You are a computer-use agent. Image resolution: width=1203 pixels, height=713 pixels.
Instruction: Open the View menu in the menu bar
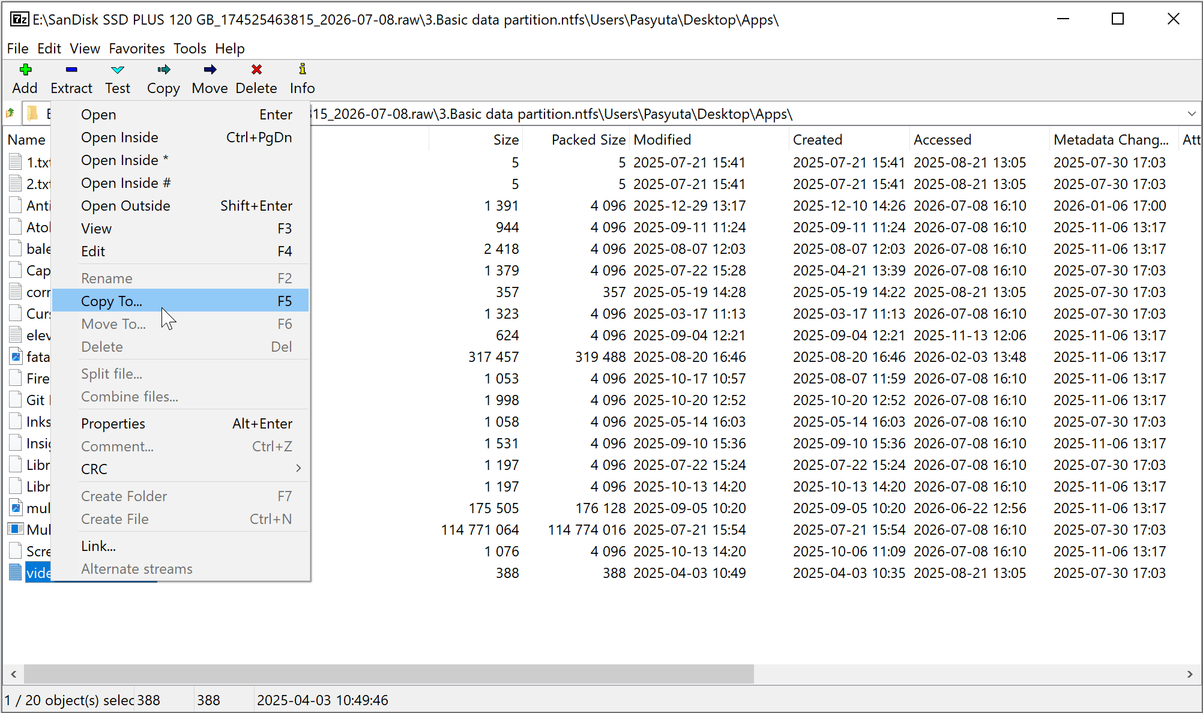click(85, 48)
